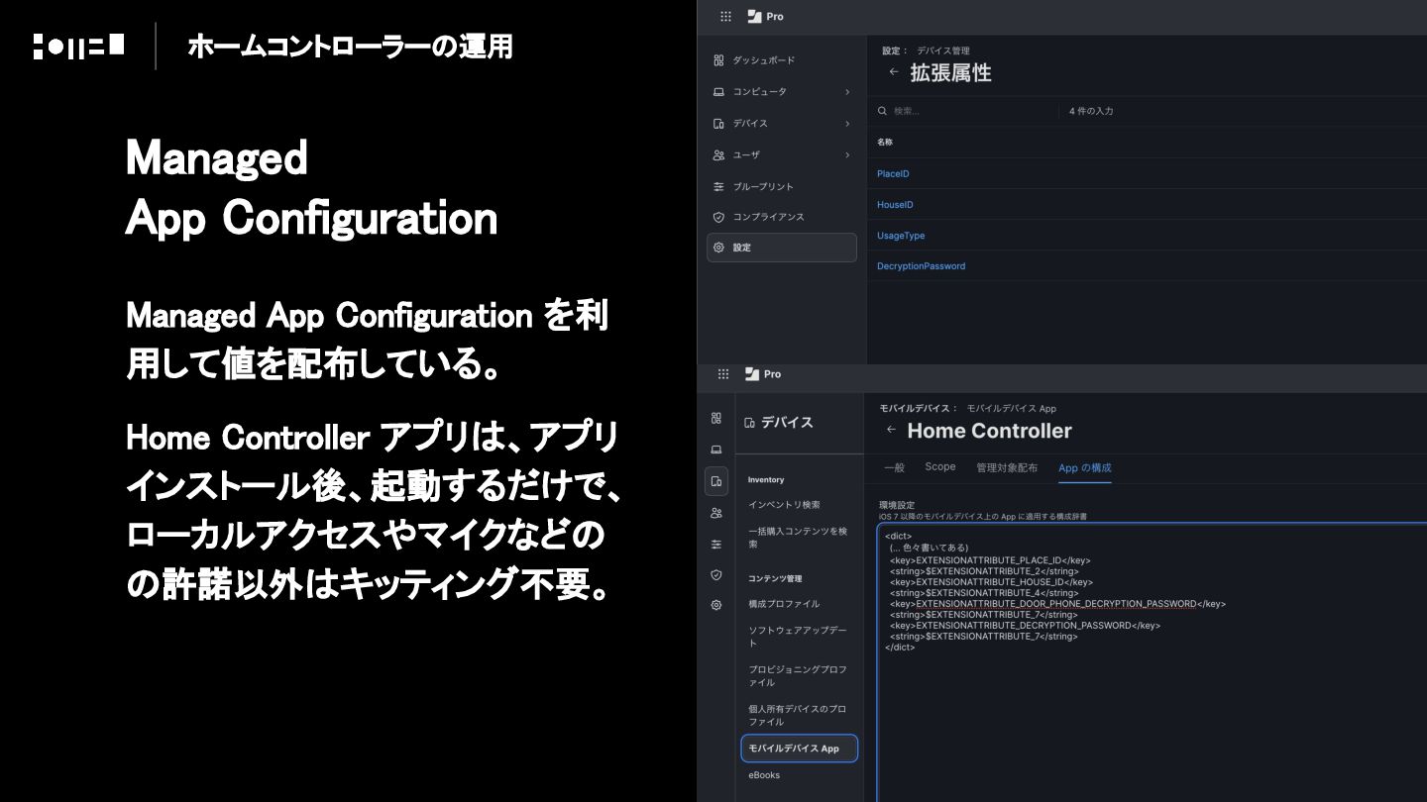
Task: Click Jamf Pro logo in top screenshot header
Action: [x=764, y=17]
